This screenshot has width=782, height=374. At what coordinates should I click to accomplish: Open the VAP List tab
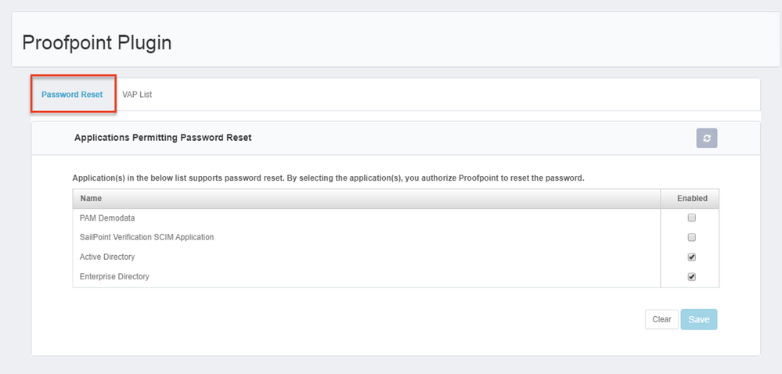click(137, 95)
